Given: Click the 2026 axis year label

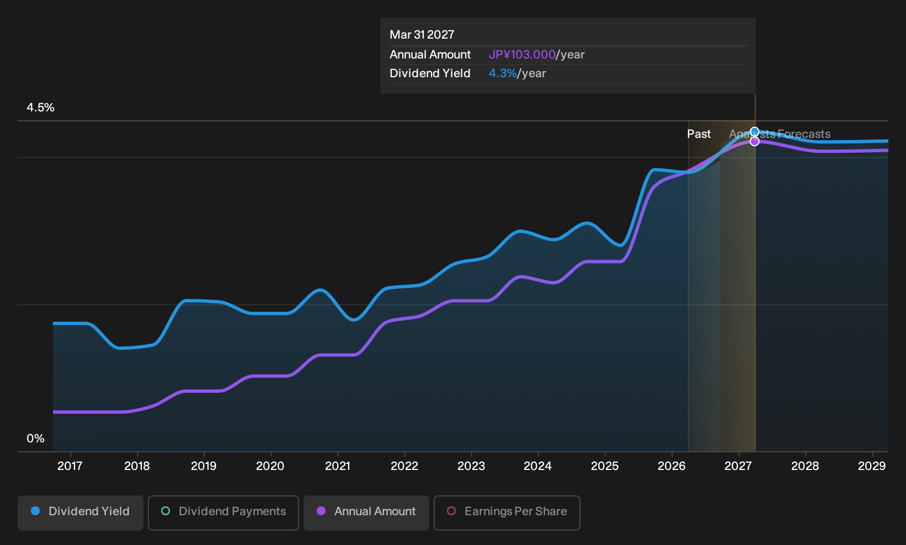Looking at the screenshot, I should 671,466.
